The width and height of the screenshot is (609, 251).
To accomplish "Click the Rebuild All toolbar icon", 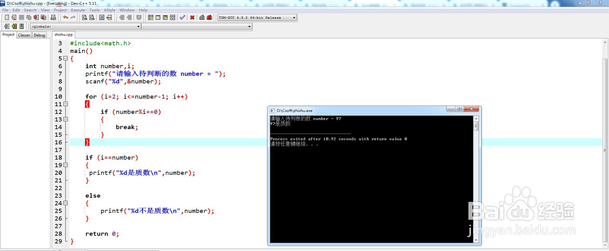I will point(172,18).
